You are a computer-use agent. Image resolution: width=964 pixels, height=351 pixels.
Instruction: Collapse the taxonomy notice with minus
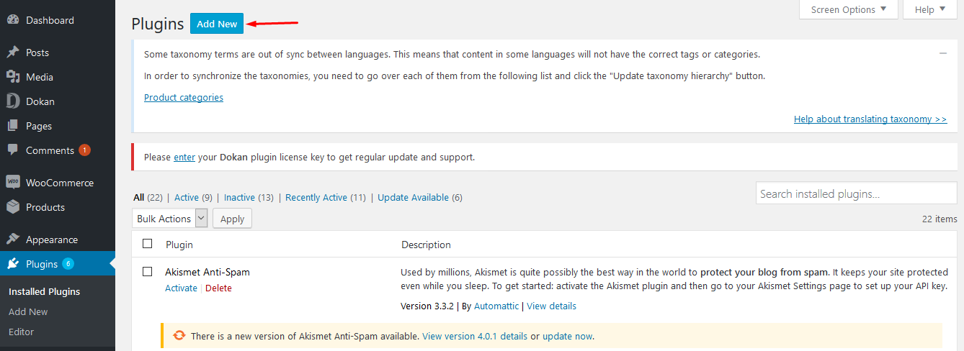click(x=942, y=53)
